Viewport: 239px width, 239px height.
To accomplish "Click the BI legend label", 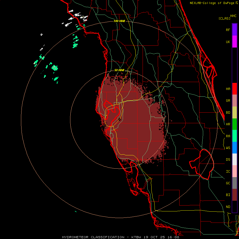I will click(228, 195).
